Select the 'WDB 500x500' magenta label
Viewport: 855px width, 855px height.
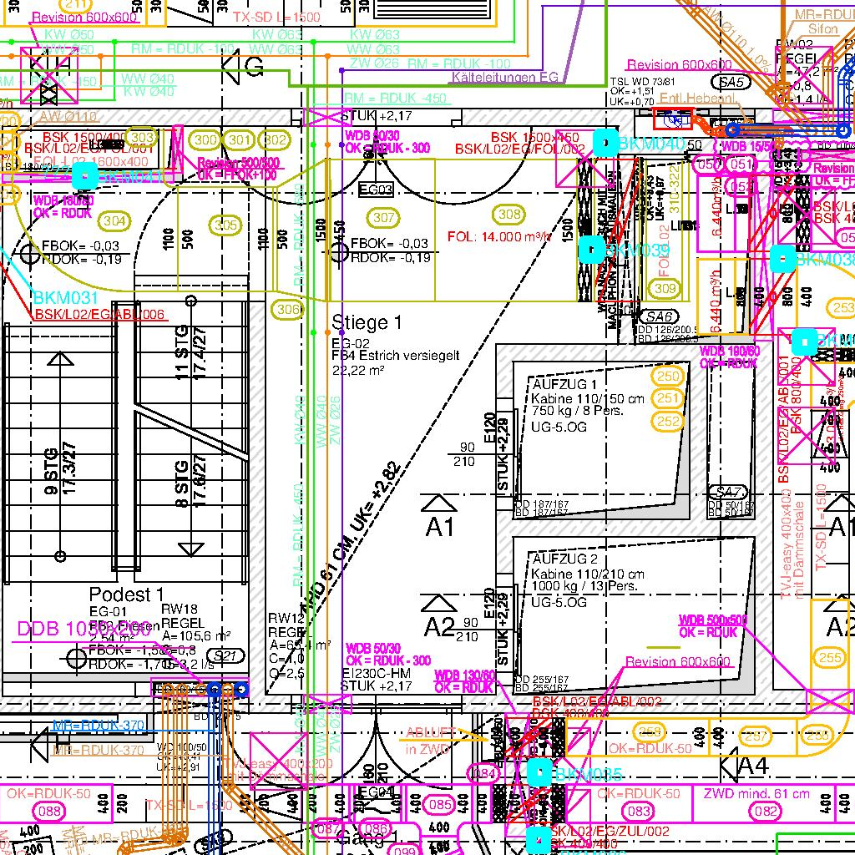point(713,620)
